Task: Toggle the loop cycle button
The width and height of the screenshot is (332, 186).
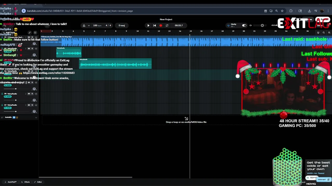Action: pos(167,25)
